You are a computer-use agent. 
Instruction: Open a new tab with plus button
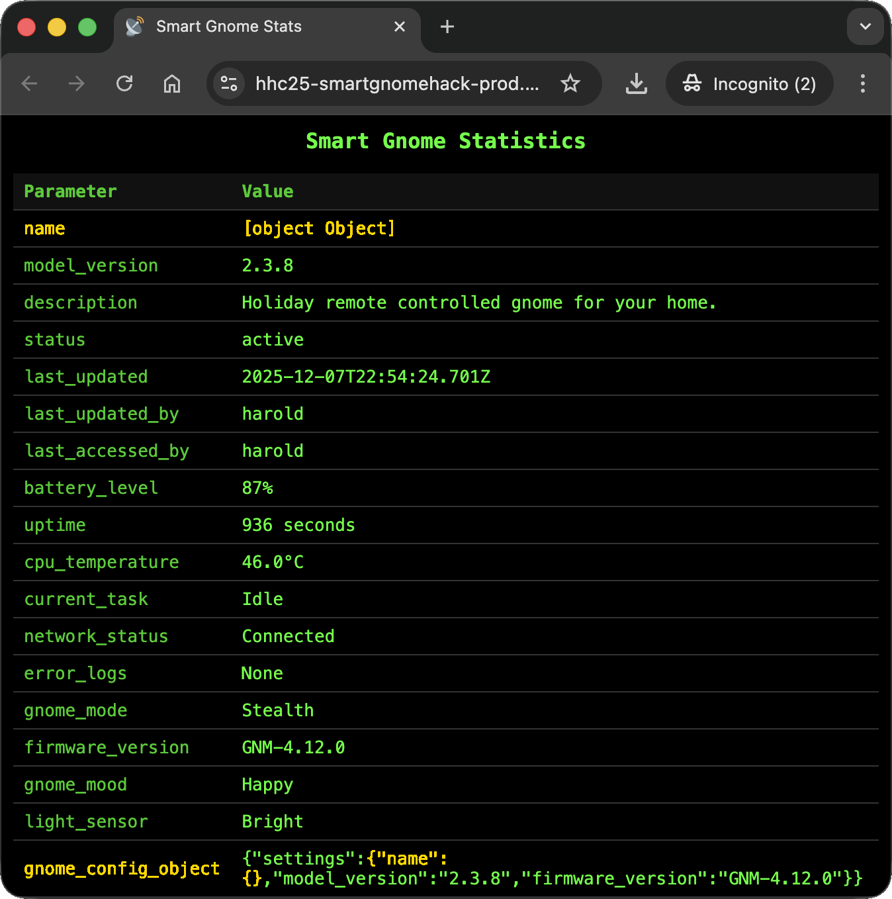[447, 26]
